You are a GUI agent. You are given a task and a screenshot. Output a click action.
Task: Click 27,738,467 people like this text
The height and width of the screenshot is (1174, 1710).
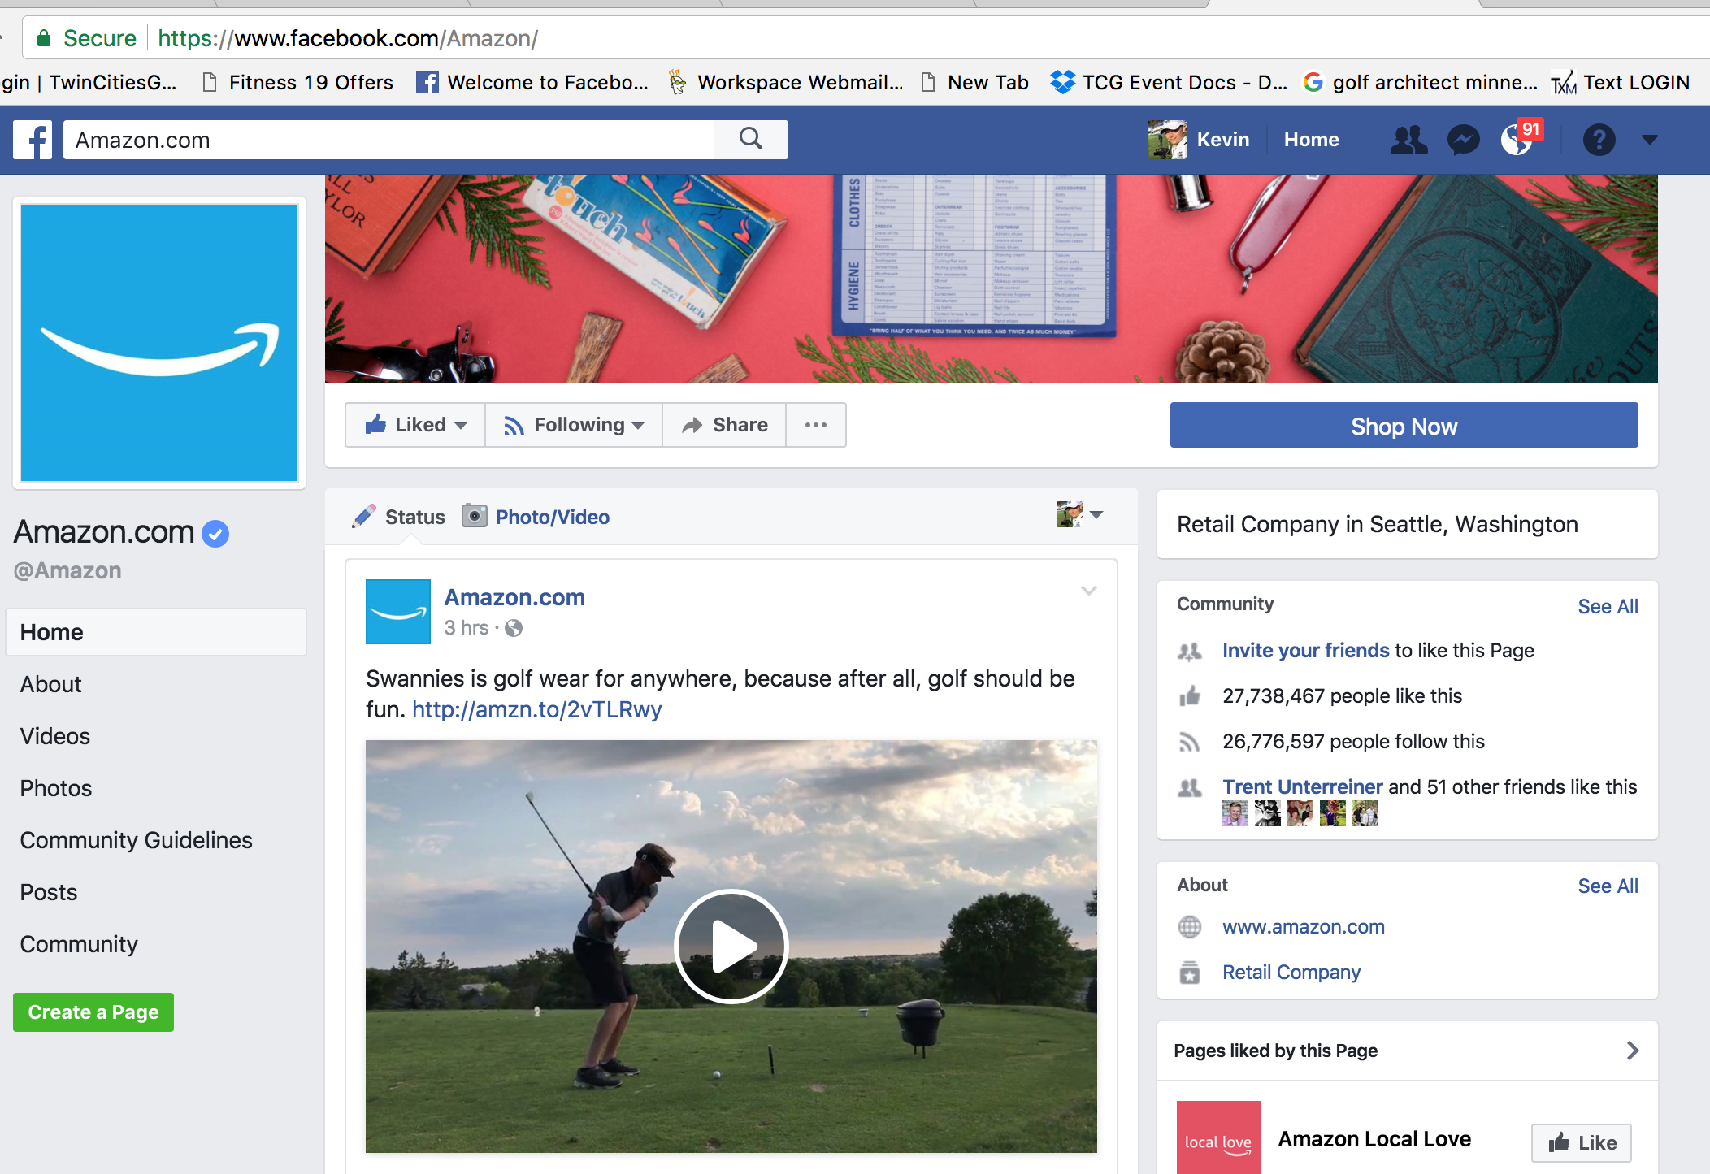pos(1343,695)
